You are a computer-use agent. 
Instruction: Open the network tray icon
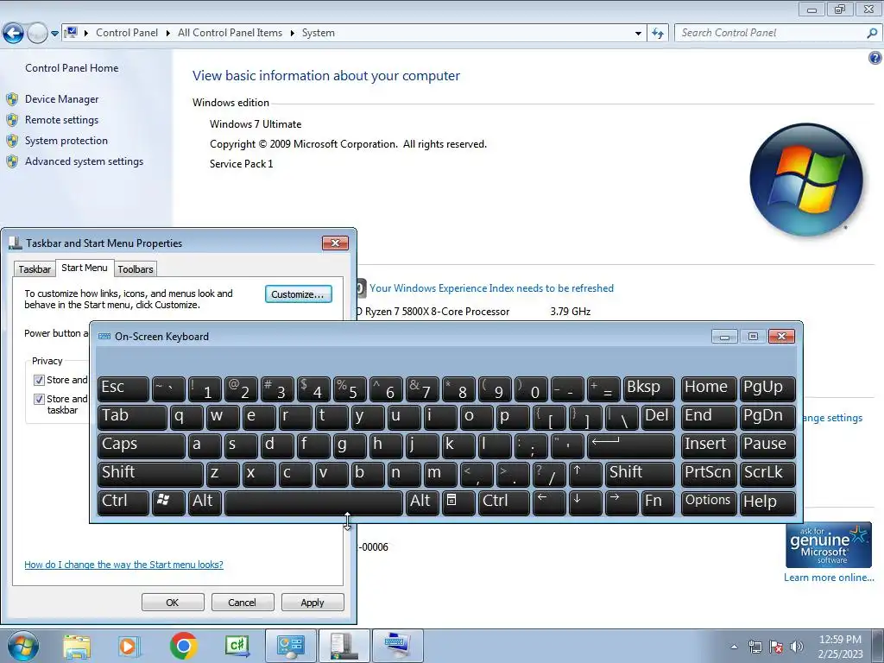(x=755, y=647)
